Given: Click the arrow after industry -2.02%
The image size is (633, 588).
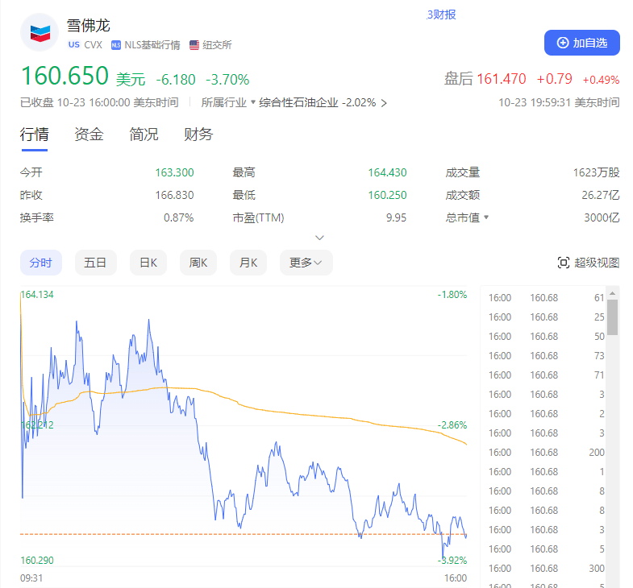Looking at the screenshot, I should tap(384, 103).
